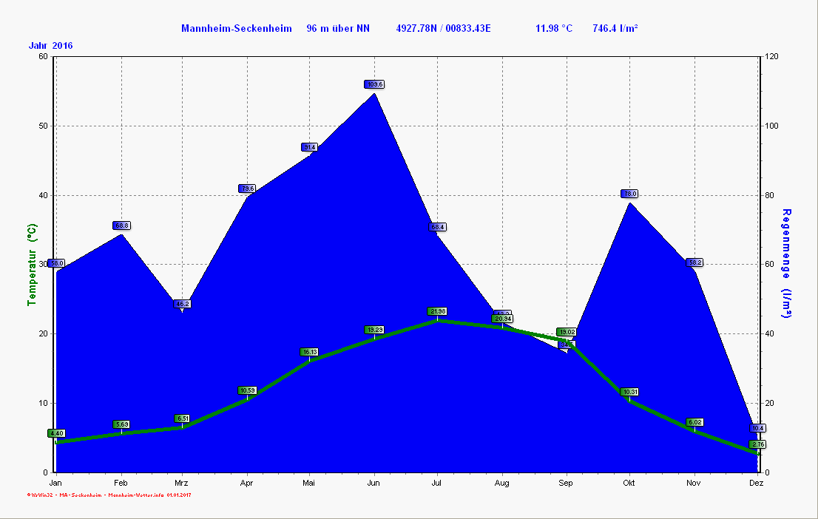This screenshot has height=519, width=818.
Task: Click the Jun month label on x-axis
Action: [373, 483]
